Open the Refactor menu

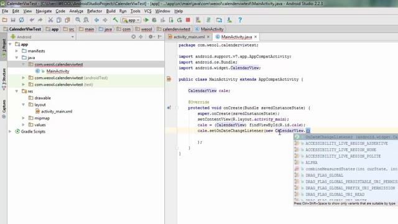pyautogui.click(x=95, y=11)
